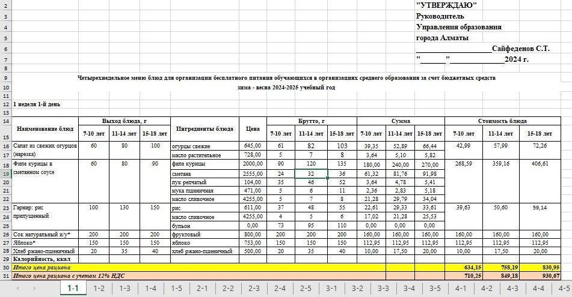Open sheet tab 4-4
The height and width of the screenshot is (297, 572).
[x=538, y=289]
